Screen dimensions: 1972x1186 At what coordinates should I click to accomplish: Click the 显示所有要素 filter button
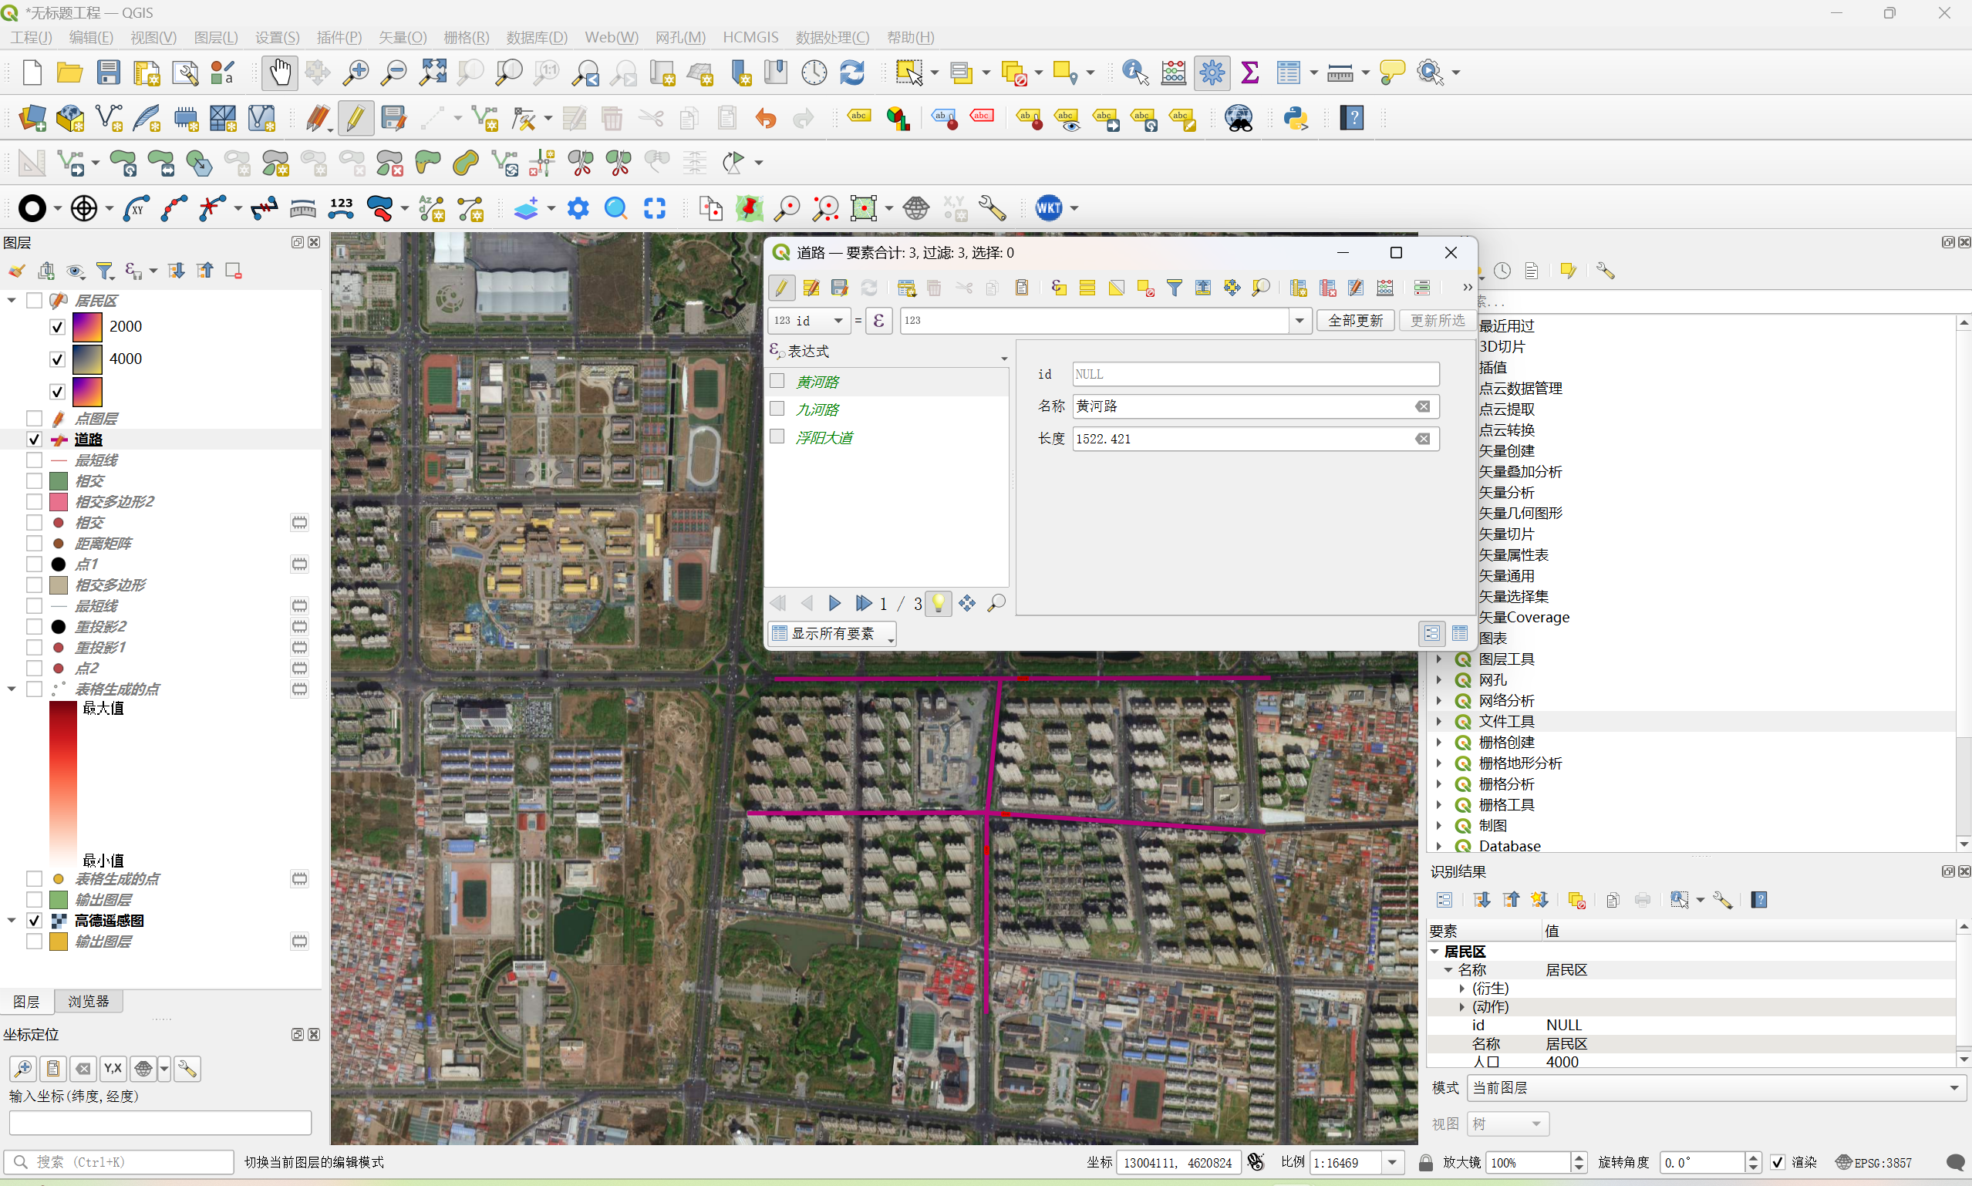pos(831,634)
